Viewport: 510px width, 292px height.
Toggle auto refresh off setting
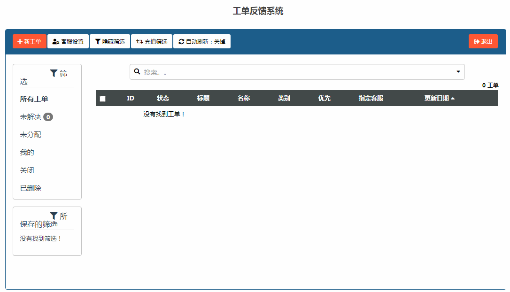202,41
